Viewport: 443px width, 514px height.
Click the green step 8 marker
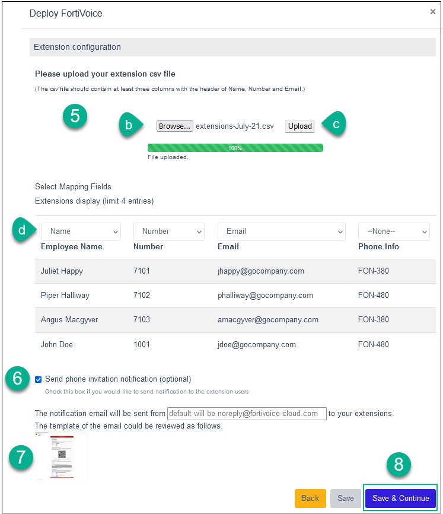(x=399, y=465)
